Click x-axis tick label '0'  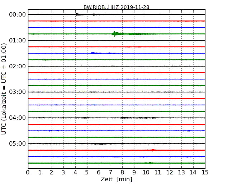[x=28, y=172]
